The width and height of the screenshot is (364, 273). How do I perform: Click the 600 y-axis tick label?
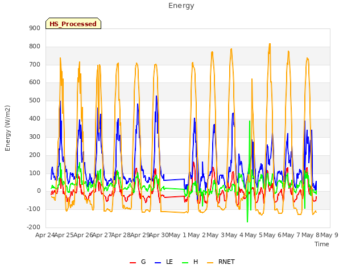[35, 82]
